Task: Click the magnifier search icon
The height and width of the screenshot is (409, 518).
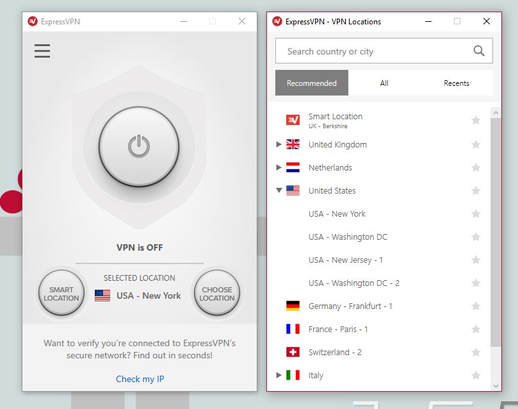Action: click(479, 51)
